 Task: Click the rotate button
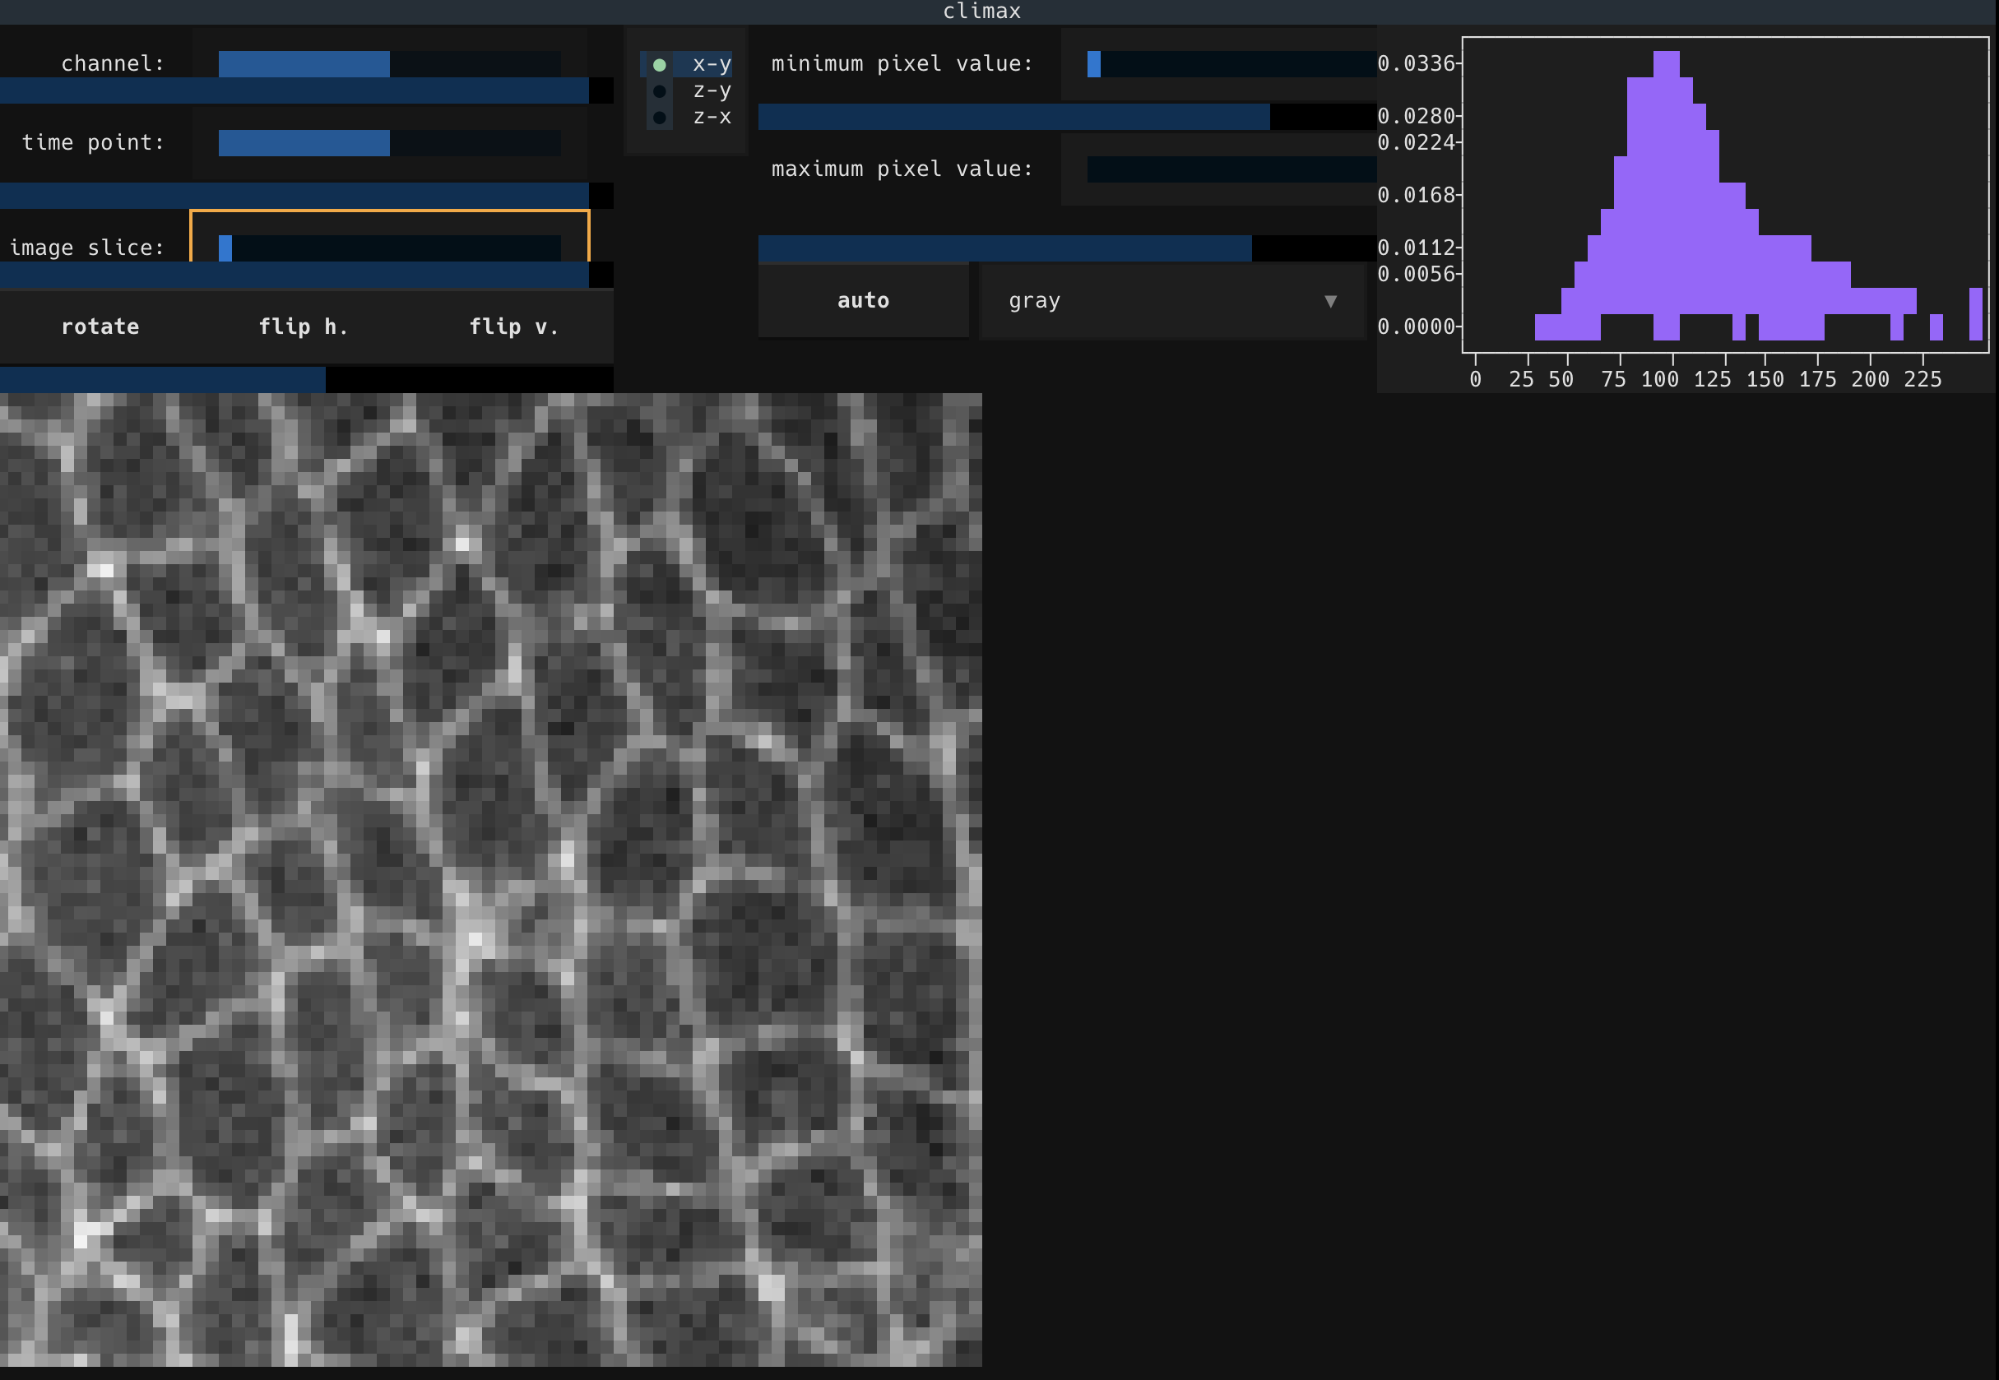click(x=100, y=326)
